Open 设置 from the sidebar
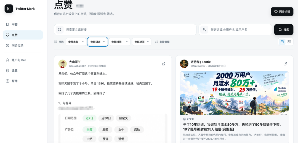This screenshot has height=143, width=298. 23,71
